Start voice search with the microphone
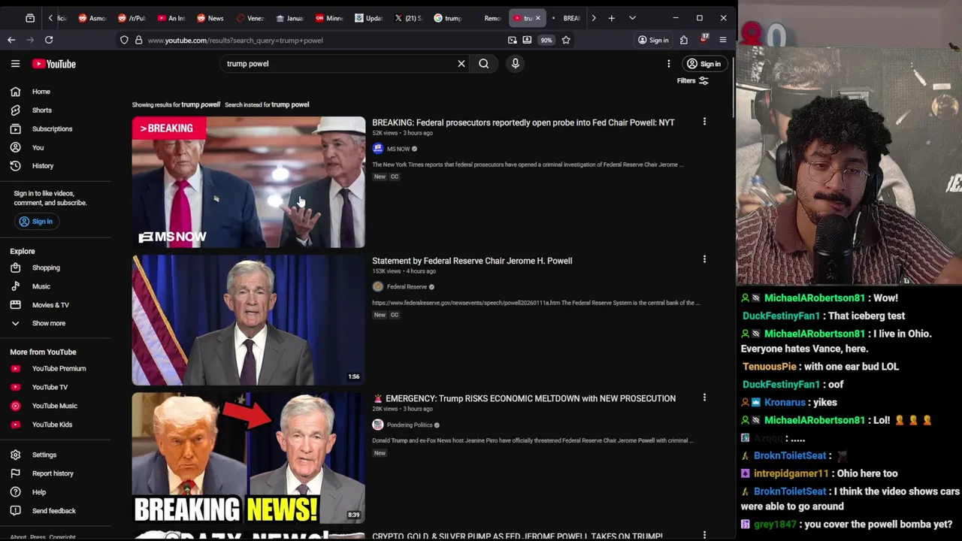This screenshot has height=541, width=962. coord(516,64)
